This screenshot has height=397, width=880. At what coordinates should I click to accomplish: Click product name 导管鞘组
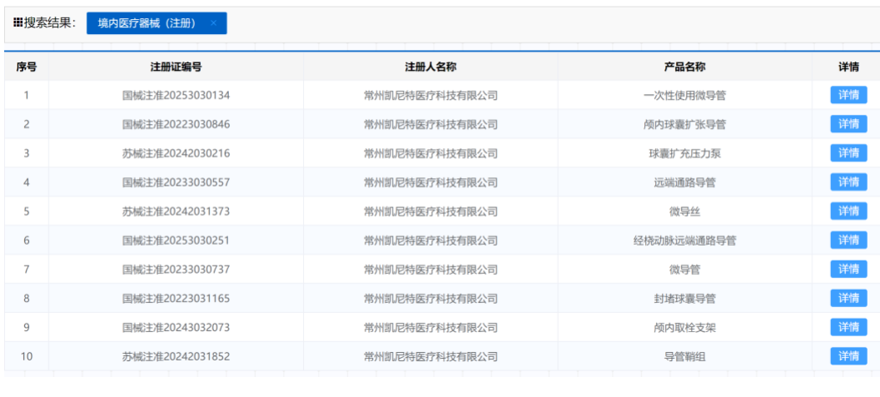pyautogui.click(x=684, y=356)
